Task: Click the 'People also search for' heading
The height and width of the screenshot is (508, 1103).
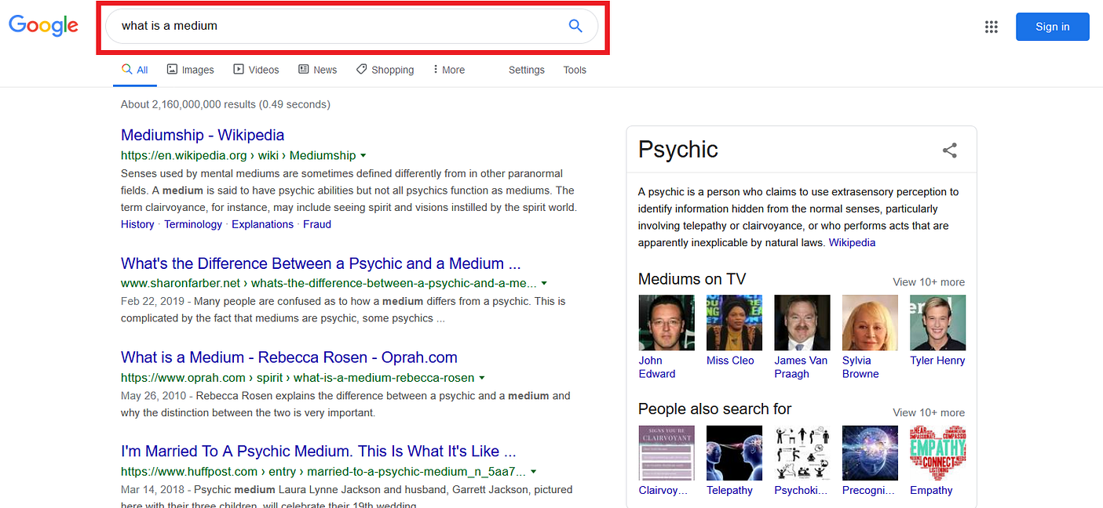Action: (714, 409)
